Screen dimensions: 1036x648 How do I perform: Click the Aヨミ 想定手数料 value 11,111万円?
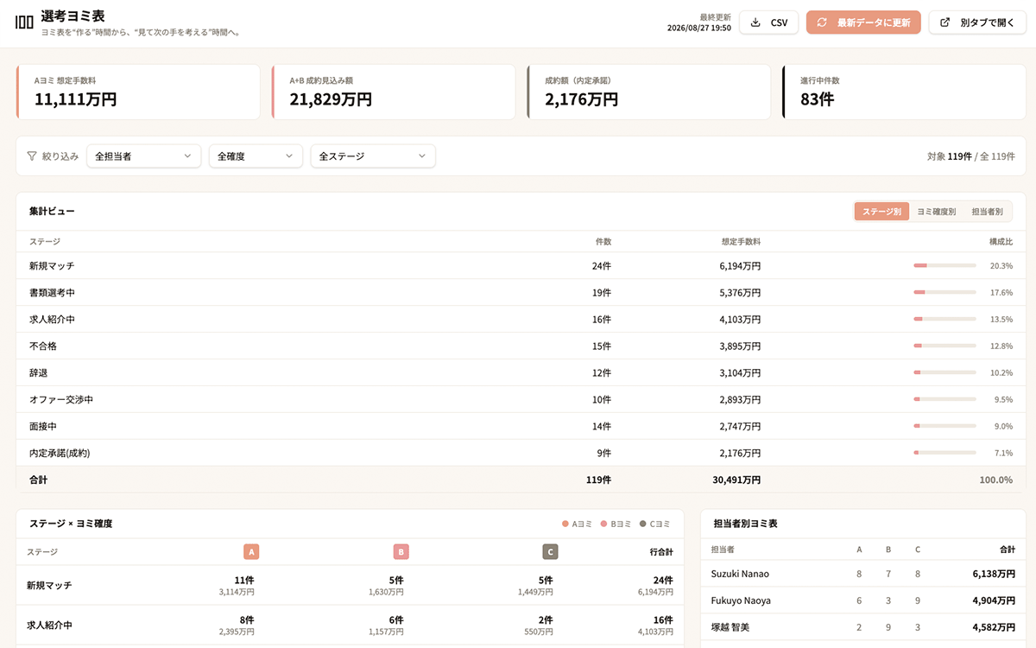coord(75,99)
